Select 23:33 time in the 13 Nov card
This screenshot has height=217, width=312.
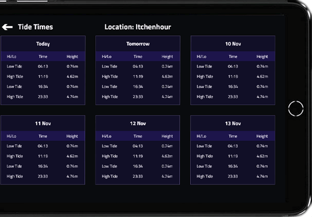click(x=233, y=176)
